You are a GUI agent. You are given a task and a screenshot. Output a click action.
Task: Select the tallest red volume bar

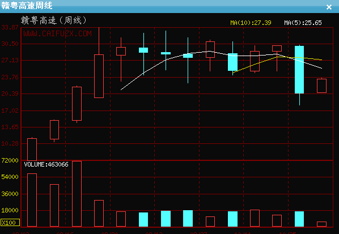click(77, 194)
